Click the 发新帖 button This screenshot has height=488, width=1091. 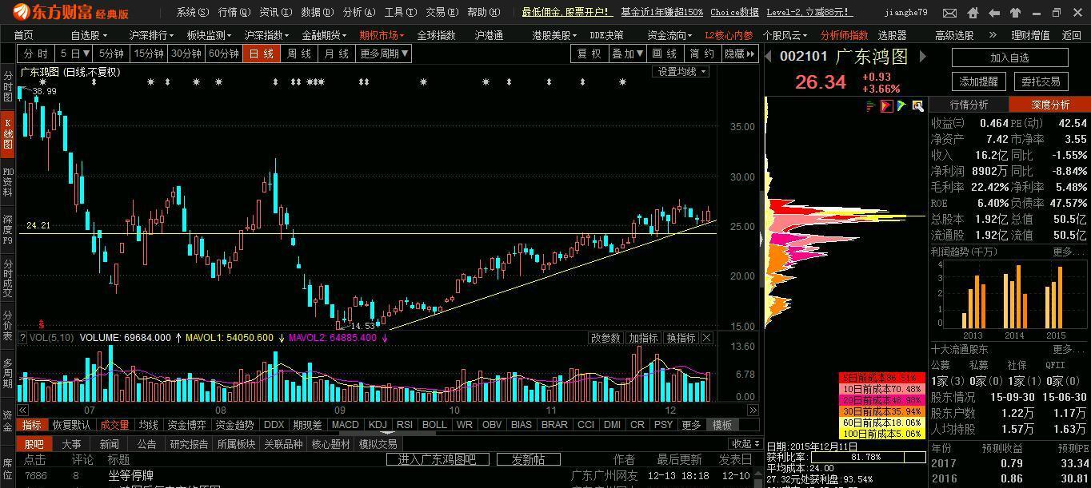pyautogui.click(x=528, y=459)
